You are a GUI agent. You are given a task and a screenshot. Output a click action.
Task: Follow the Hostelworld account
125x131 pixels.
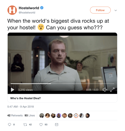pos(100,10)
